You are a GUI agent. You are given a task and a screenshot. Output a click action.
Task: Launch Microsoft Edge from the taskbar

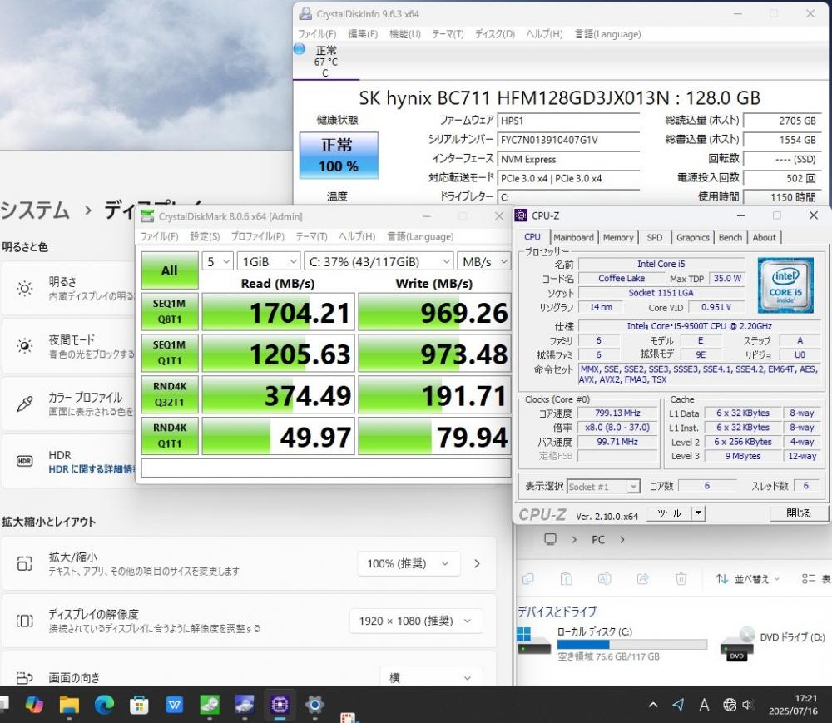(104, 705)
